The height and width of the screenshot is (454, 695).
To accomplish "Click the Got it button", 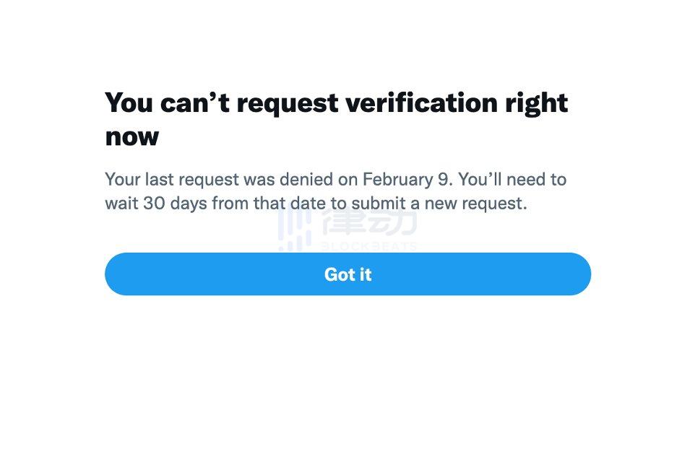I will pos(347,274).
